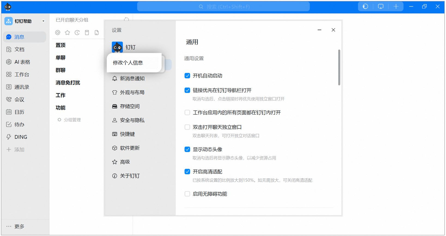The height and width of the screenshot is (236, 446).
Task: Click the 群聊 chat group
Action: pyautogui.click(x=60, y=70)
